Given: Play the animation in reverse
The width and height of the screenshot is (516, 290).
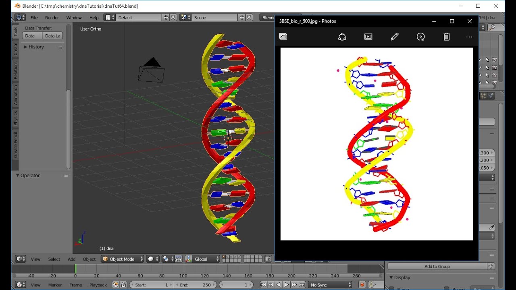Looking at the screenshot, I should click(x=279, y=285).
